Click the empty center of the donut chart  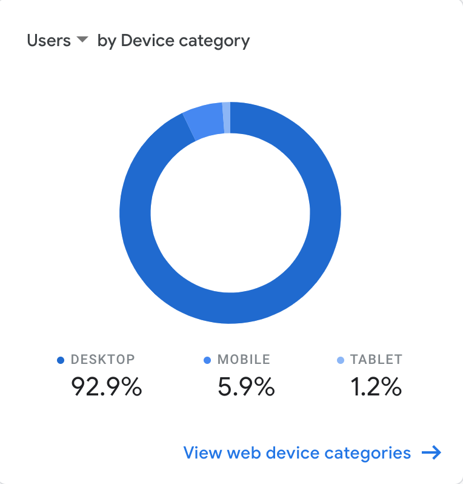[230, 213]
